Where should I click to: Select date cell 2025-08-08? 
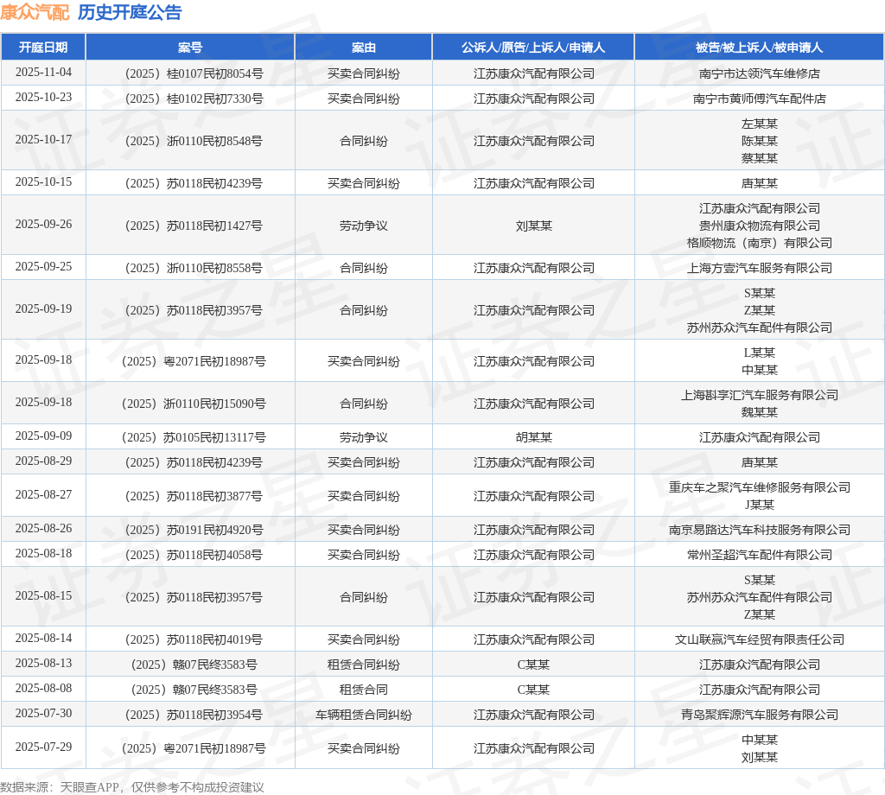[x=43, y=689]
